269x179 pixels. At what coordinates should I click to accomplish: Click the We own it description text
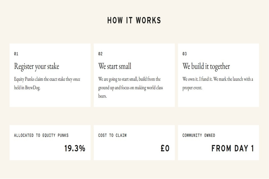(x=218, y=83)
